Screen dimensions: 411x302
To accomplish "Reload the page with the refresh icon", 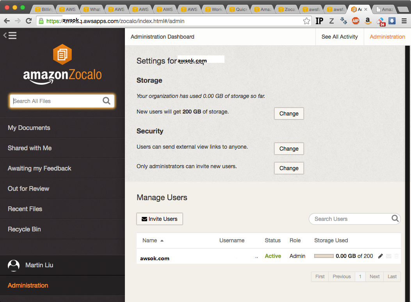I will [x=29, y=21].
